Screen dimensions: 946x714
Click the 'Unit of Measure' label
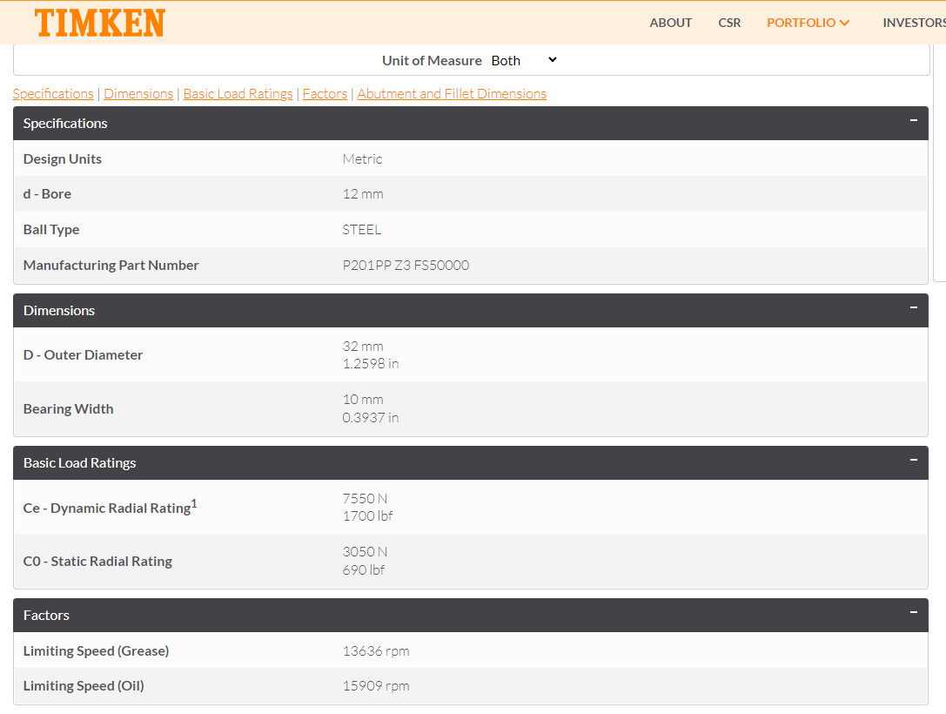pyautogui.click(x=432, y=60)
